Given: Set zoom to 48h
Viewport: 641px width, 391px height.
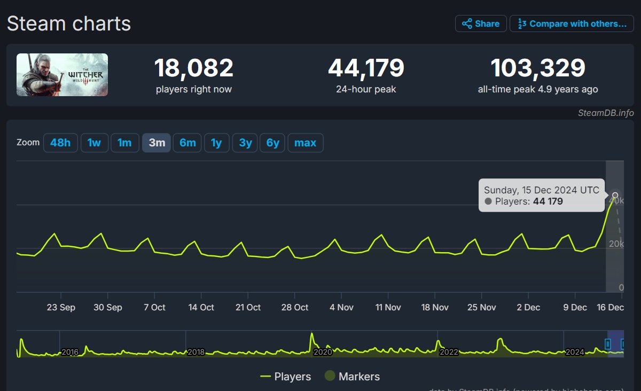Looking at the screenshot, I should pos(60,143).
